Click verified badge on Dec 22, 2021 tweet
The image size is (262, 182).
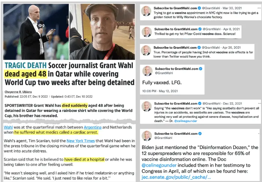click(x=200, y=103)
